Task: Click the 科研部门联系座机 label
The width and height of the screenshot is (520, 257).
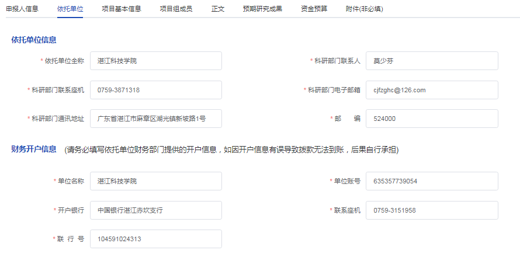Action: [x=58, y=90]
